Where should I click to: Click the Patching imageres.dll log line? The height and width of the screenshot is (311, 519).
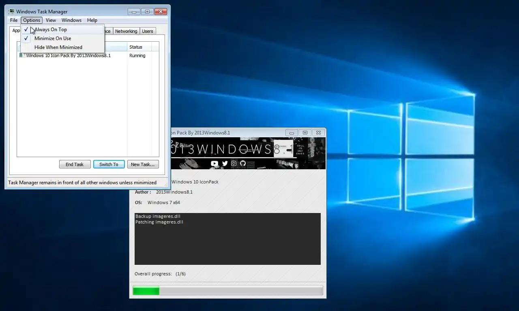point(159,222)
